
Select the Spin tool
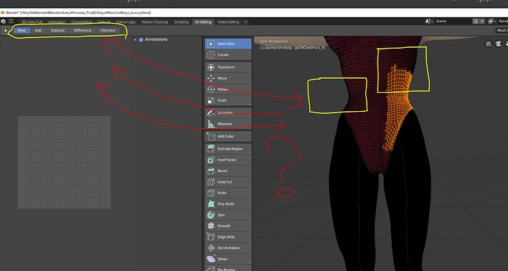point(227,215)
